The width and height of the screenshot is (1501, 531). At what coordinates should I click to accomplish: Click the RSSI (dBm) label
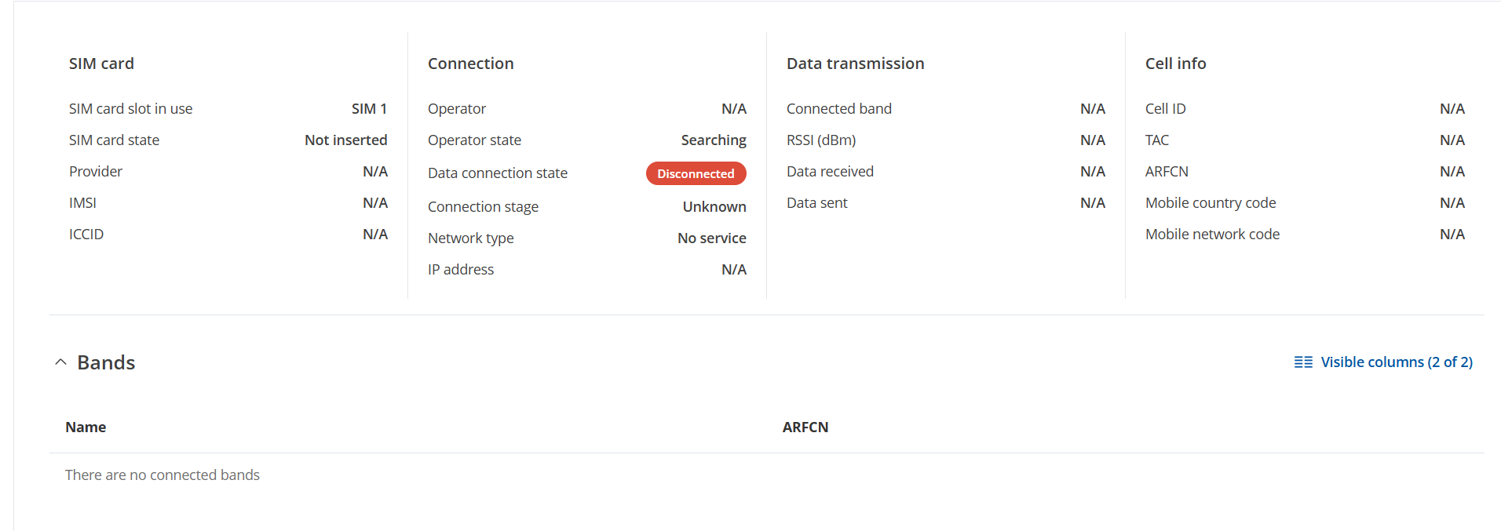pos(821,140)
